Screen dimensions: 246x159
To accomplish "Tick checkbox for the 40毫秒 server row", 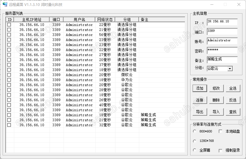I will coord(9,105).
